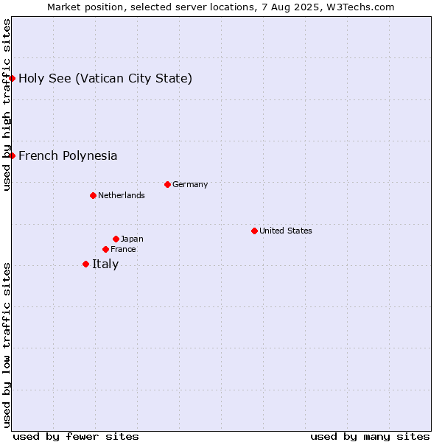Viewport: 442px width, 442px height.
Task: Click the Japan red marker
Action: (116, 239)
